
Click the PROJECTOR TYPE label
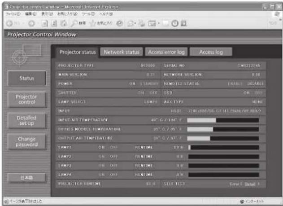tap(76, 66)
